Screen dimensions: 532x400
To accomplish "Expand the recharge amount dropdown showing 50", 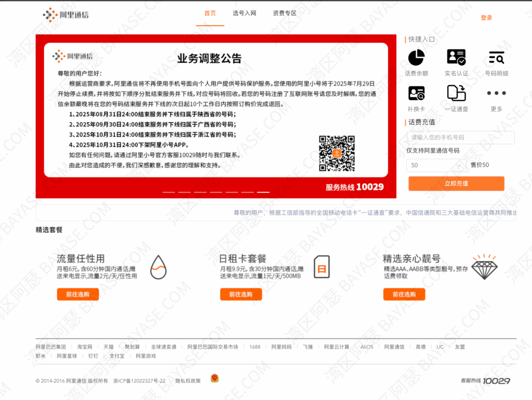I will tap(436, 165).
